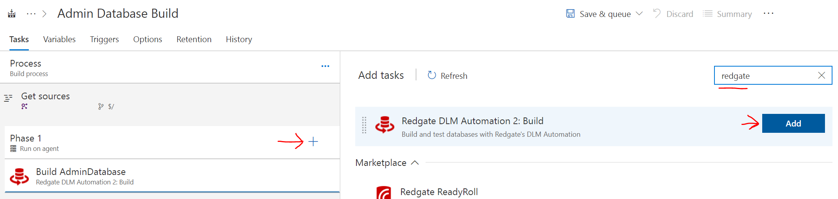Image resolution: width=838 pixels, height=199 pixels.
Task: Click the Admin Database Build title
Action: 118,14
